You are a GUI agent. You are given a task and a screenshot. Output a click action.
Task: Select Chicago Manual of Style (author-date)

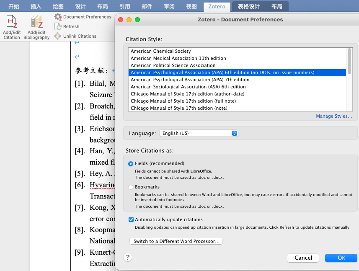[237, 94]
